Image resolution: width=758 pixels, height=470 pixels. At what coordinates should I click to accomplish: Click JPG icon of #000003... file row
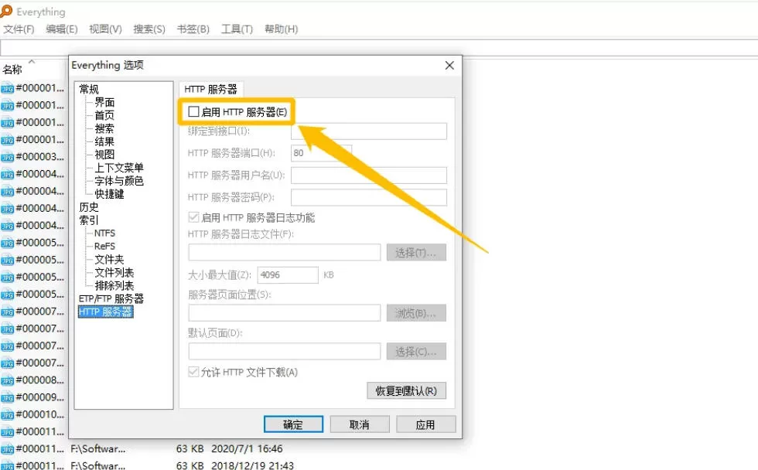click(x=7, y=157)
